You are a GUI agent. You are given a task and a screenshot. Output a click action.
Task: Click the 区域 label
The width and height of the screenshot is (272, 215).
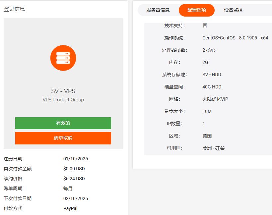pos(174,136)
